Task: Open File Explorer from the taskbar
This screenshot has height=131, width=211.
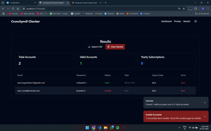Action: 106,128
